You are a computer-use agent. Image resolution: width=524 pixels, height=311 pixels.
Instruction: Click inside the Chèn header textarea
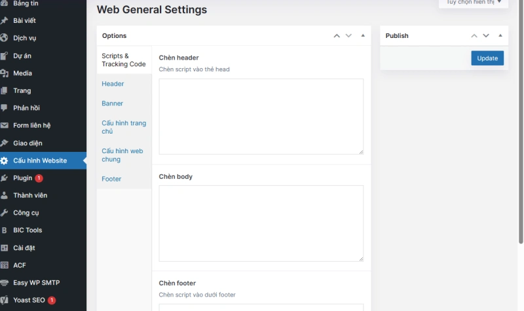261,117
